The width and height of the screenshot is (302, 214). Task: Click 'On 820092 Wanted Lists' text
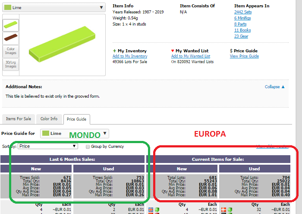tap(192, 62)
